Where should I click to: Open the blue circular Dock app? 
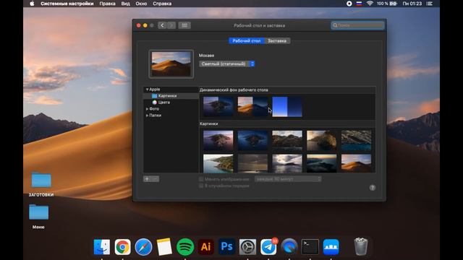289,247
